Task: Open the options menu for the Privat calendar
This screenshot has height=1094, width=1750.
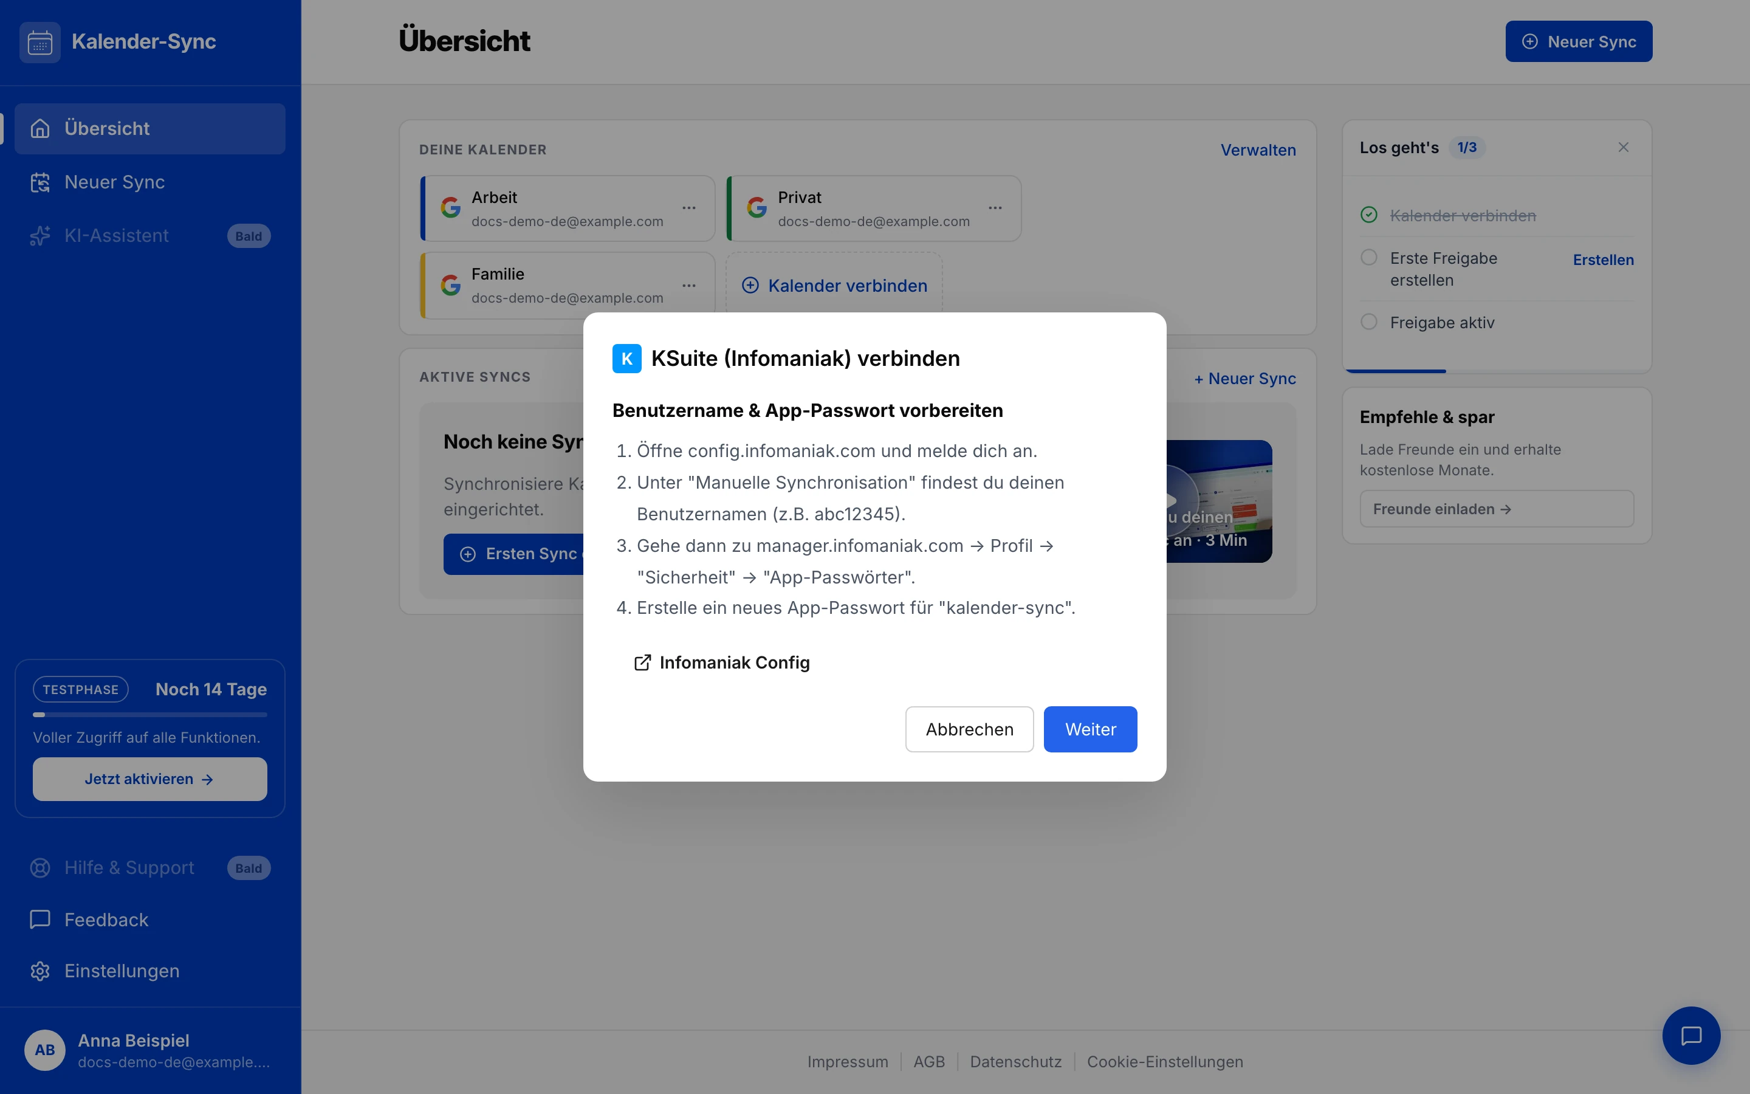Action: [995, 208]
